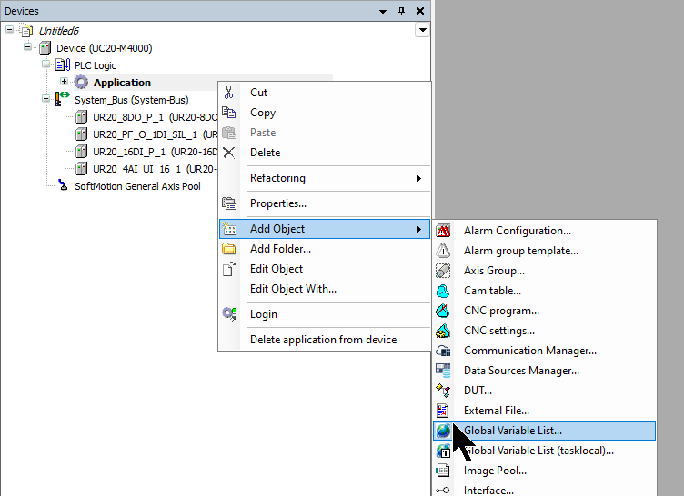Select External File... entry
This screenshot has width=684, height=496.
[x=545, y=411]
